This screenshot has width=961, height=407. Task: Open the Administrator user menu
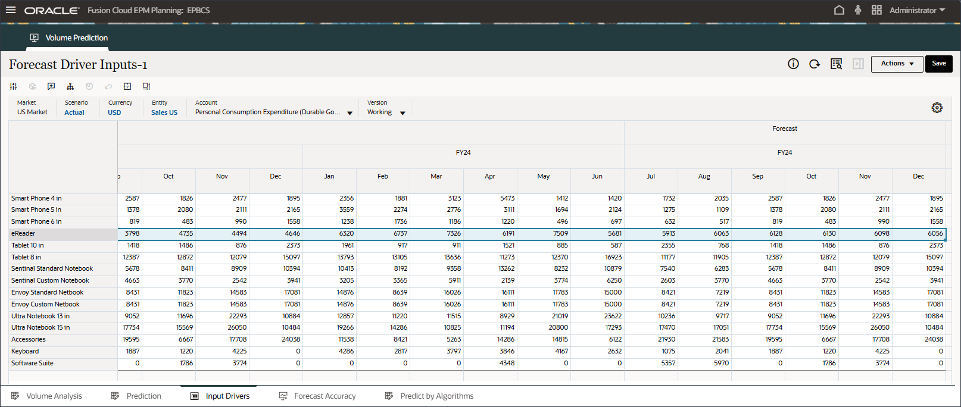pyautogui.click(x=917, y=10)
